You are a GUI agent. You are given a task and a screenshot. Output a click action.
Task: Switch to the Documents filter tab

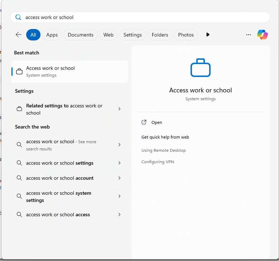tap(81, 35)
